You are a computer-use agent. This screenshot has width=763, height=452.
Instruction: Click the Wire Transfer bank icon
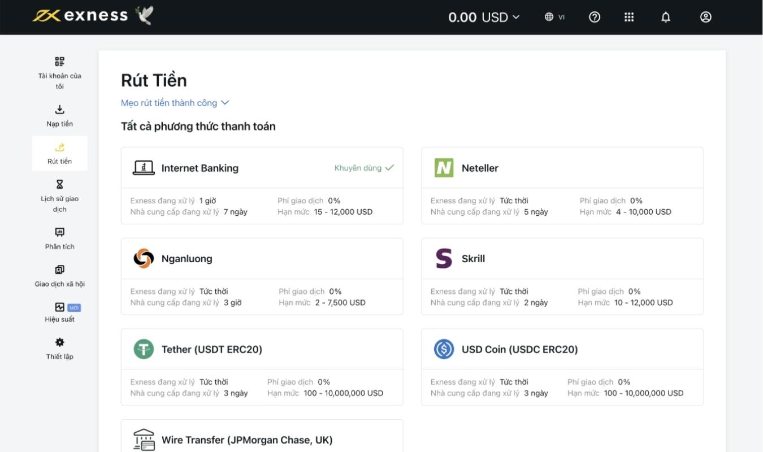click(144, 440)
